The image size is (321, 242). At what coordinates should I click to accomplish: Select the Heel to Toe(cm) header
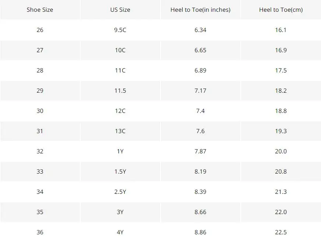[x=281, y=10]
